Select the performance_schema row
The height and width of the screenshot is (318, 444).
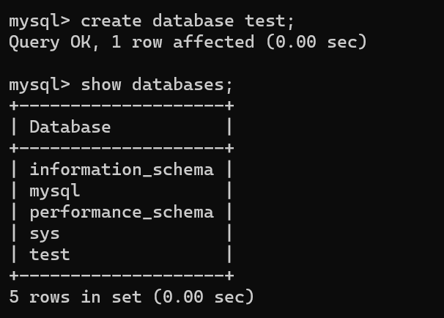tap(122, 212)
